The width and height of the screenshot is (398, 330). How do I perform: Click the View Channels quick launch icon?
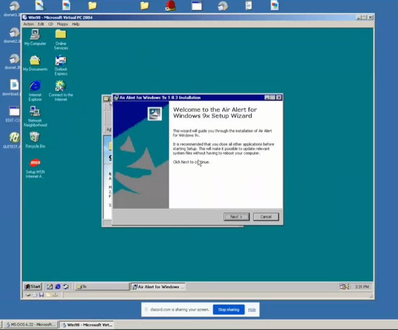coord(66,287)
